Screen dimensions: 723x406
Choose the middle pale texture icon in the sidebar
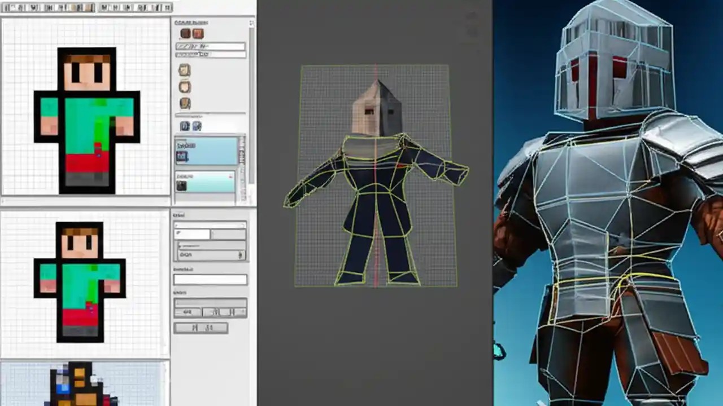point(185,86)
